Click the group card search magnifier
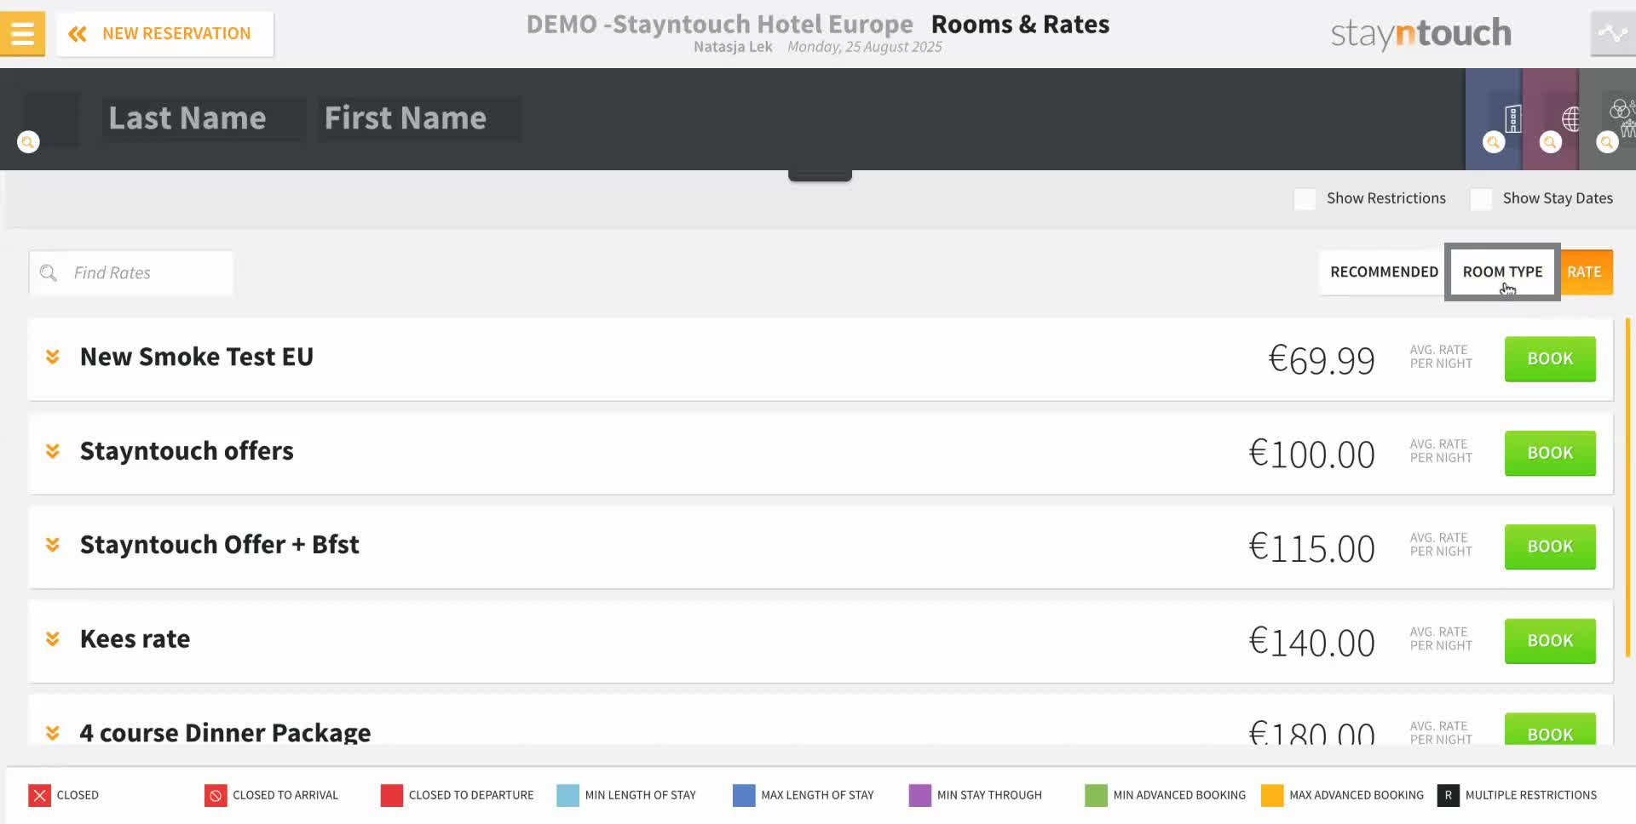This screenshot has width=1636, height=824. 1607,142
